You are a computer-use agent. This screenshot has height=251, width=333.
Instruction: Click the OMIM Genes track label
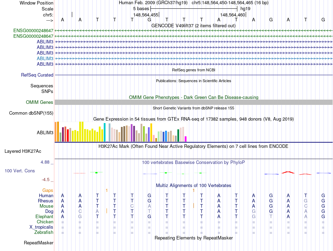click(x=39, y=102)
